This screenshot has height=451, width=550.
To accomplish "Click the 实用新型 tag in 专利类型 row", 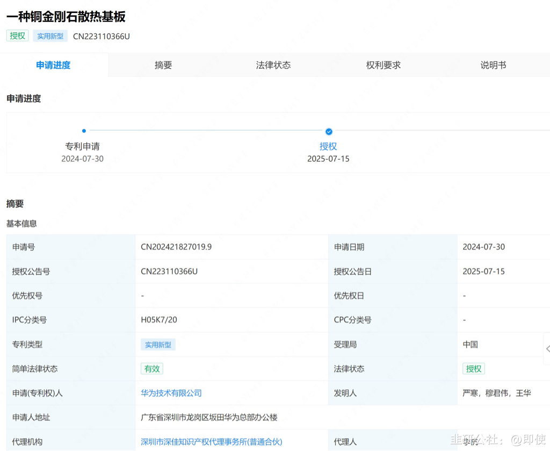I will pos(158,345).
